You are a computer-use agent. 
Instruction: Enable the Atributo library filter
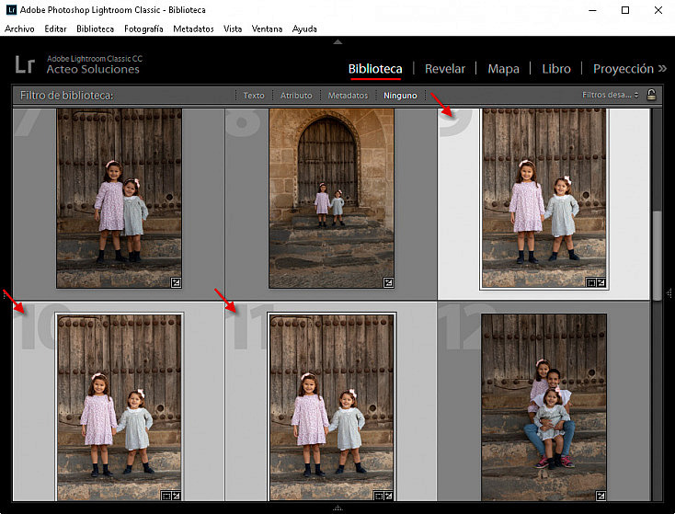coord(296,95)
